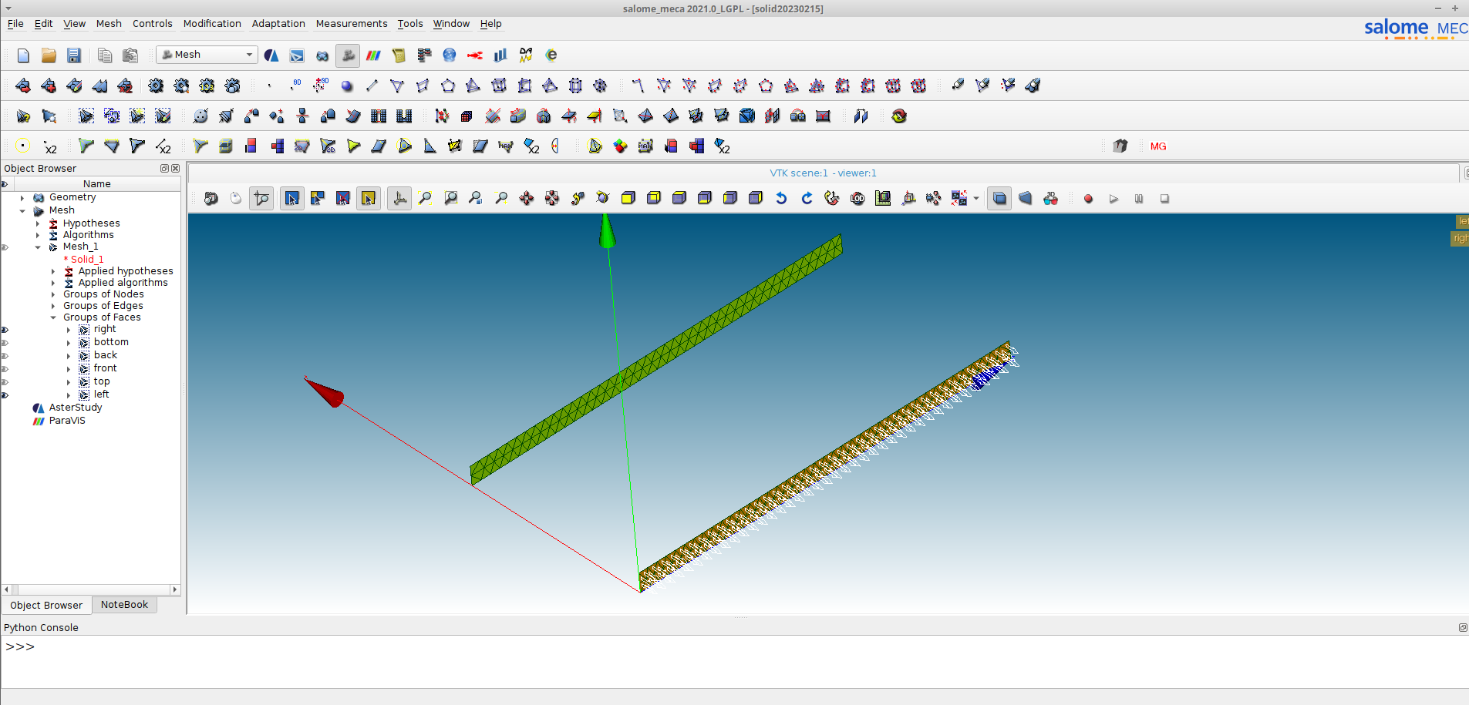Click the green mesh bar in viewer

655,361
